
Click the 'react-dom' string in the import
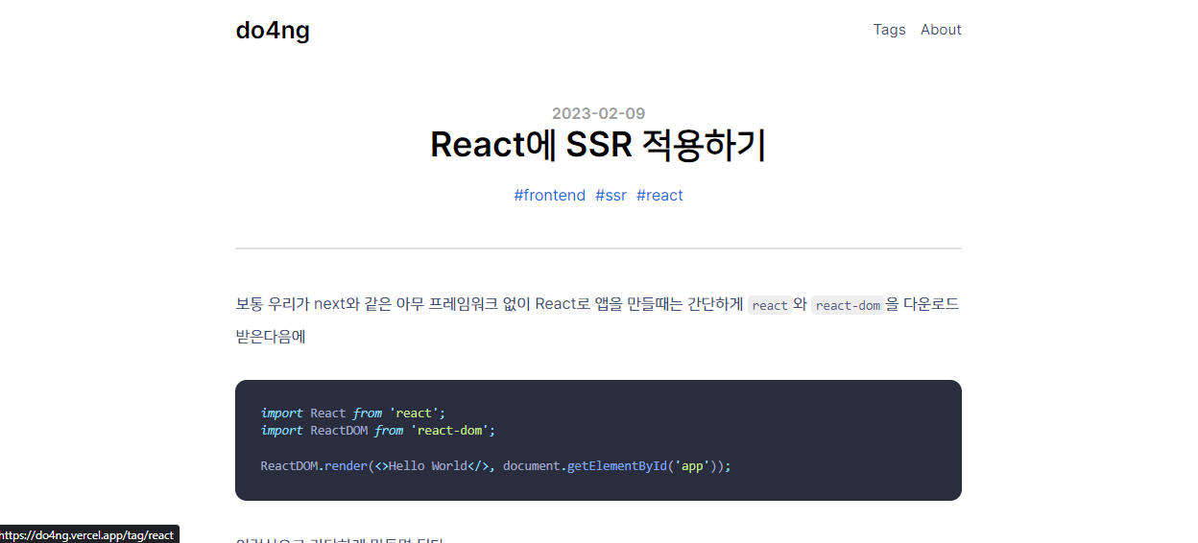point(449,431)
